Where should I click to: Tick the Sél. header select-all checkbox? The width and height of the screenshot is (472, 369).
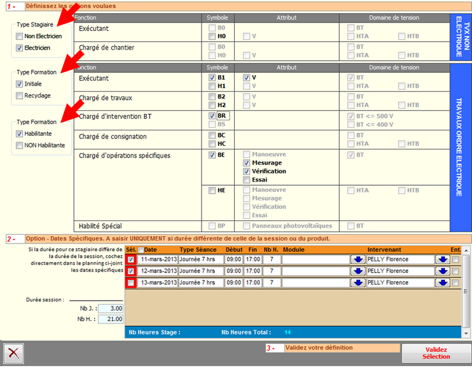click(x=140, y=250)
